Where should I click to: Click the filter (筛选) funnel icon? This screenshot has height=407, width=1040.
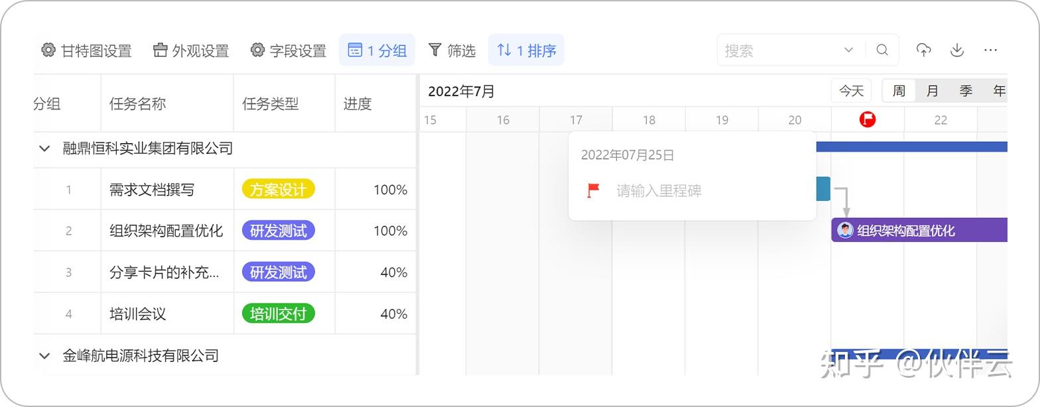(435, 50)
